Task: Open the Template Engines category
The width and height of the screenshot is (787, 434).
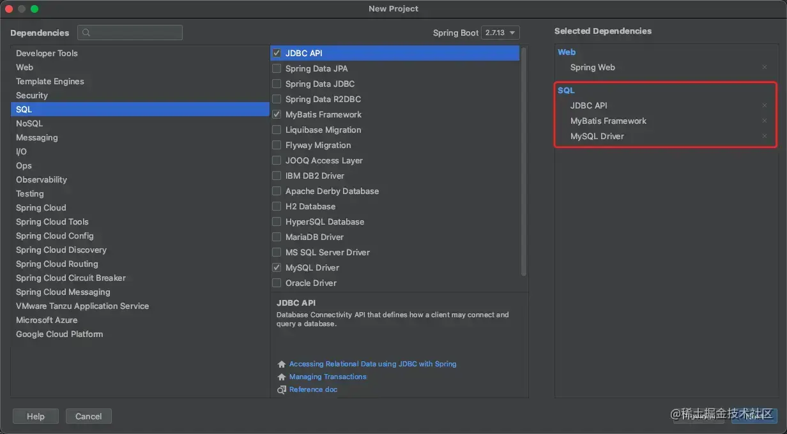Action: (x=140, y=81)
